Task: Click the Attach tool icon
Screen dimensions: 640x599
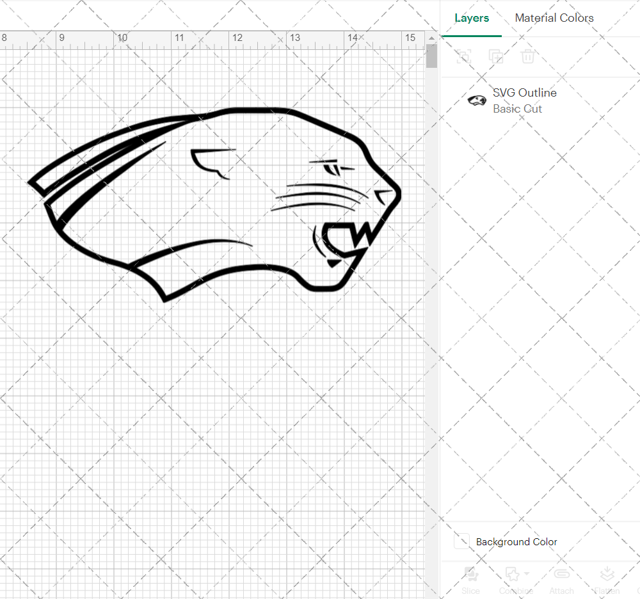Action: (x=562, y=574)
